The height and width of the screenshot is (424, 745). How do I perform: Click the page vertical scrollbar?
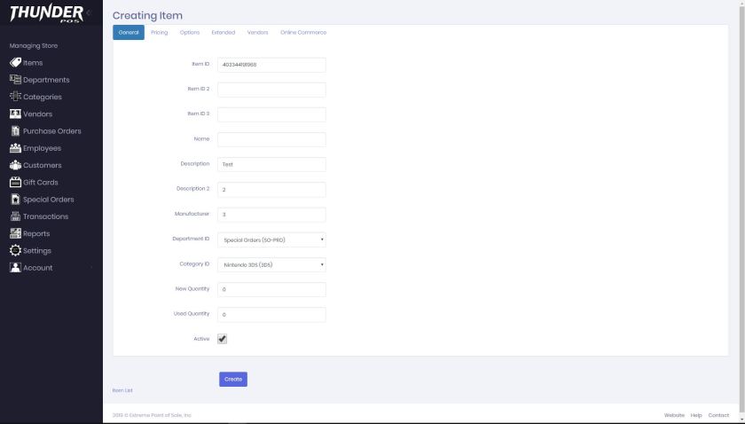[x=741, y=211]
